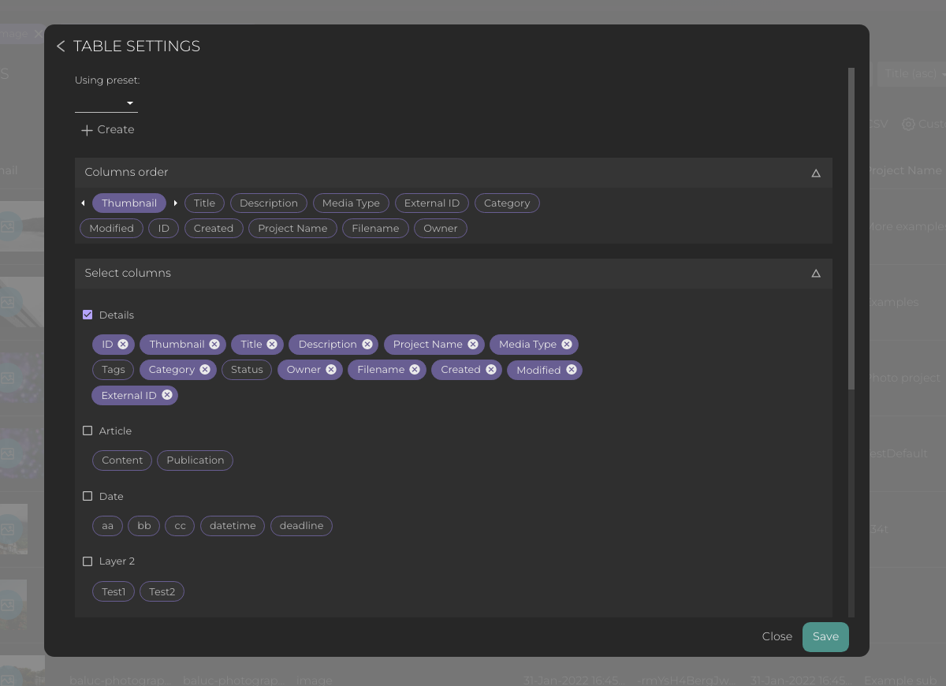Viewport: 946px width, 686px height.
Task: Open the Using preset dropdown
Action: 106,103
